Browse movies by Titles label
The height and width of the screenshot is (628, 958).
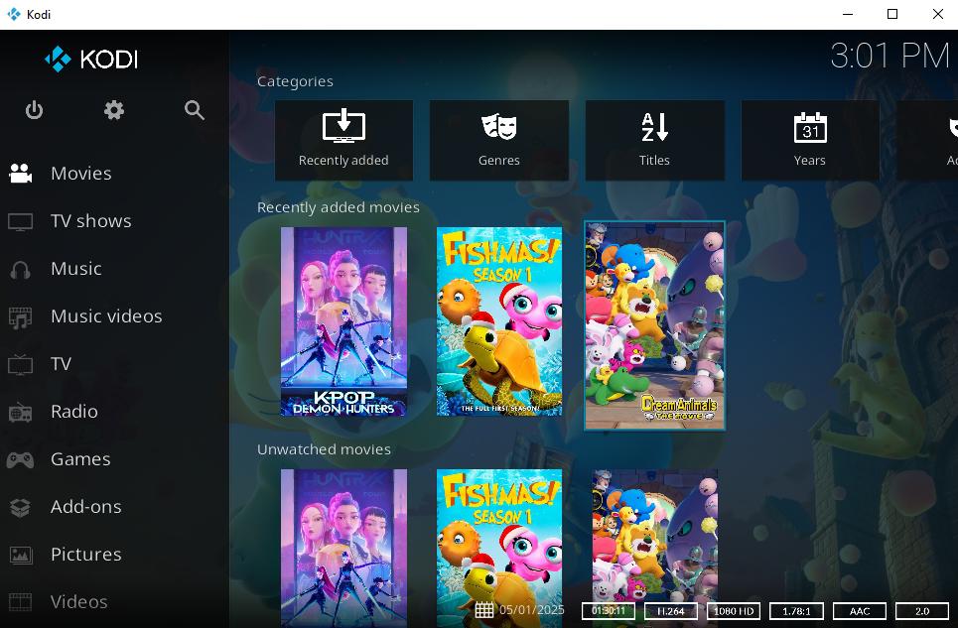click(x=654, y=161)
